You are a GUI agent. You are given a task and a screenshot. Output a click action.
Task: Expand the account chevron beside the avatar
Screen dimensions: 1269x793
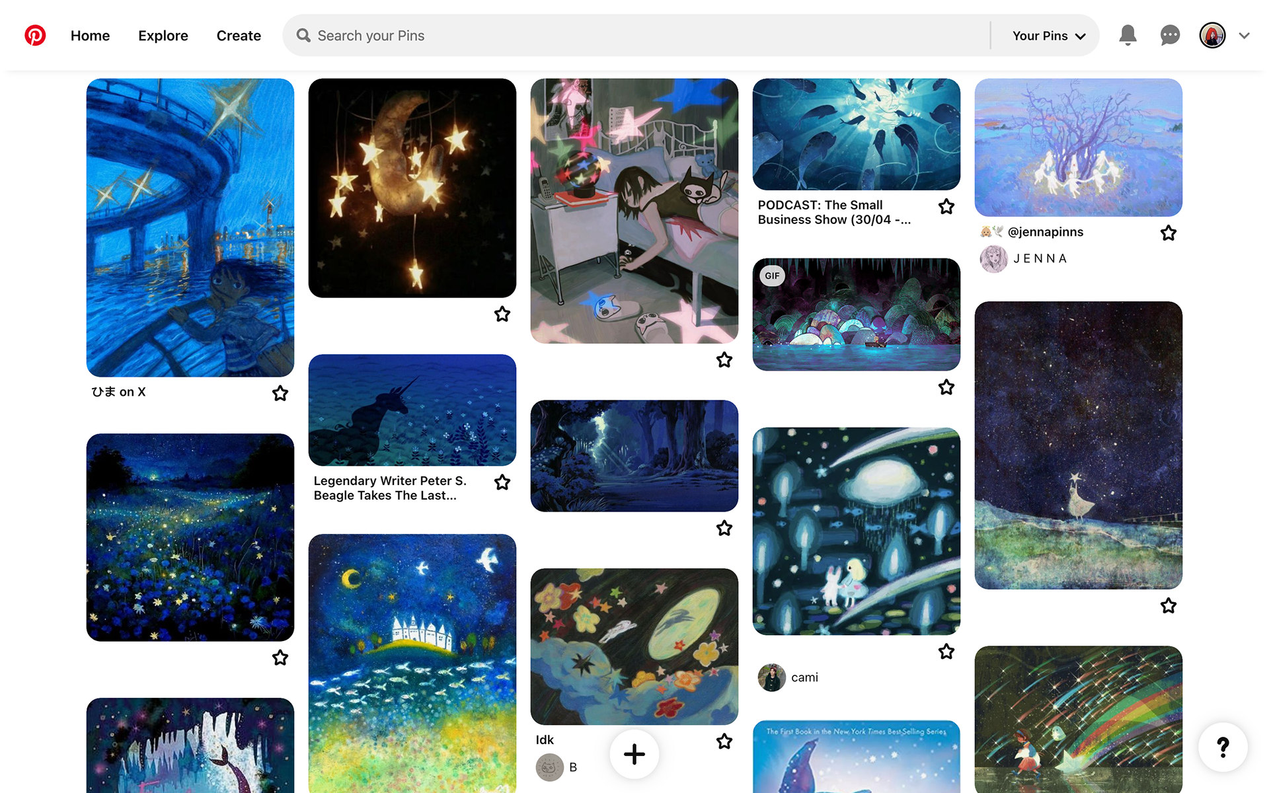coord(1245,36)
